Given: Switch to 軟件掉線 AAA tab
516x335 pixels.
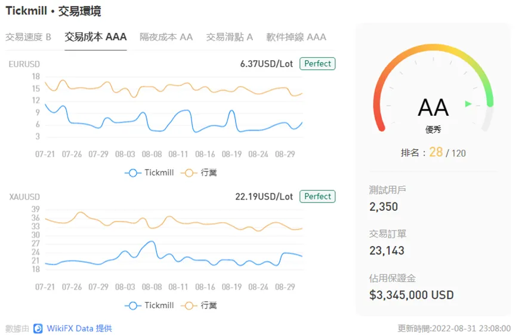Looking at the screenshot, I should [x=296, y=37].
